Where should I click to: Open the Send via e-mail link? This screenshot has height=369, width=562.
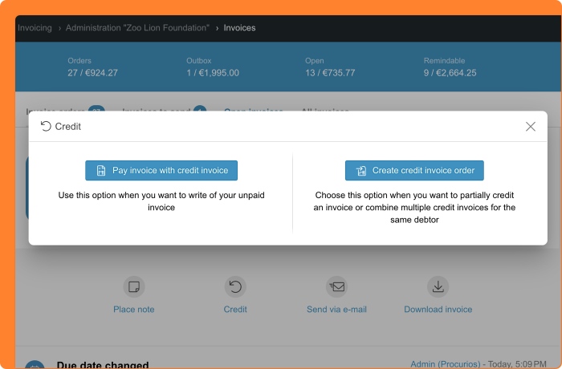point(337,309)
